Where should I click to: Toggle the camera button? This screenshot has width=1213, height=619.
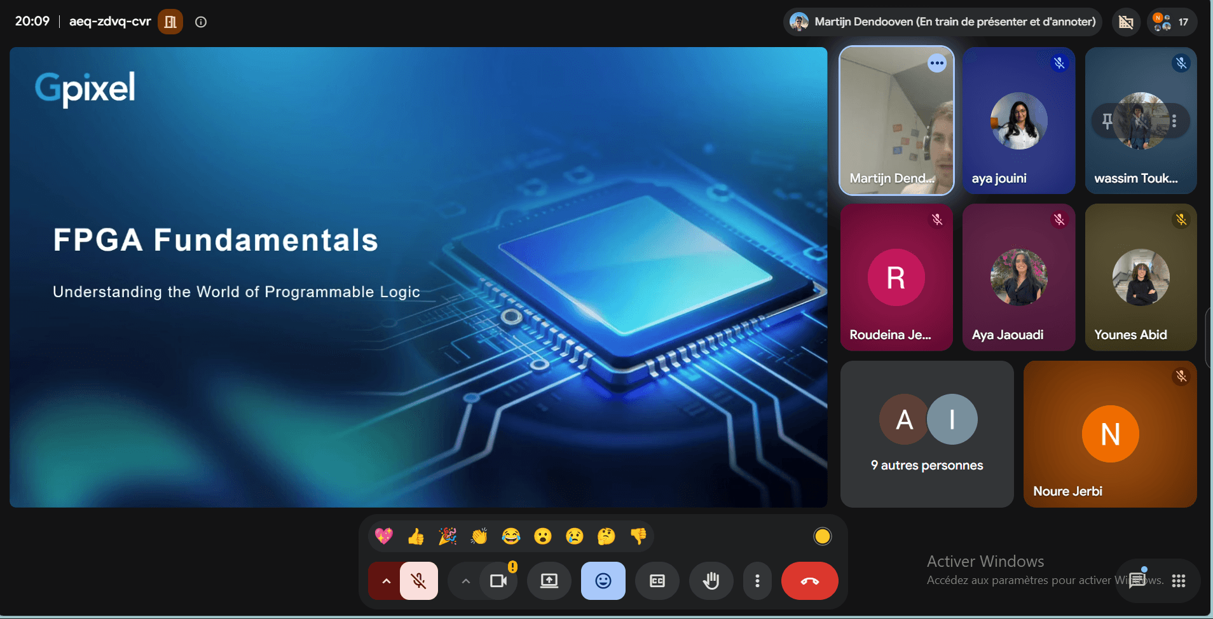coord(499,581)
